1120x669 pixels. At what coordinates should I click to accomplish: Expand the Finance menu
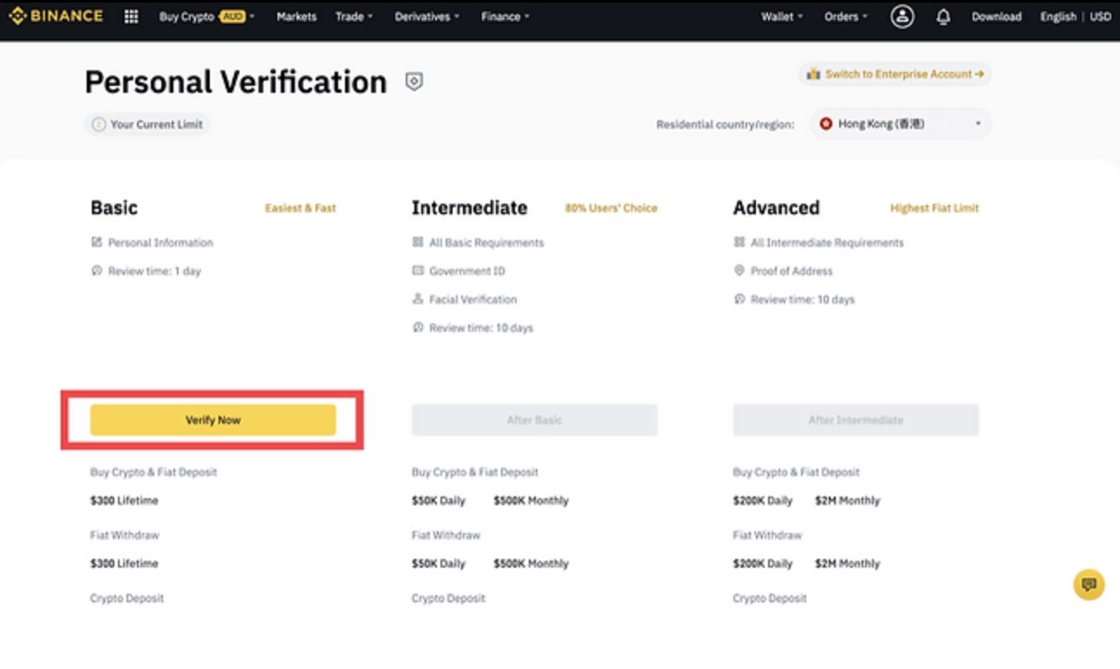pyautogui.click(x=505, y=16)
